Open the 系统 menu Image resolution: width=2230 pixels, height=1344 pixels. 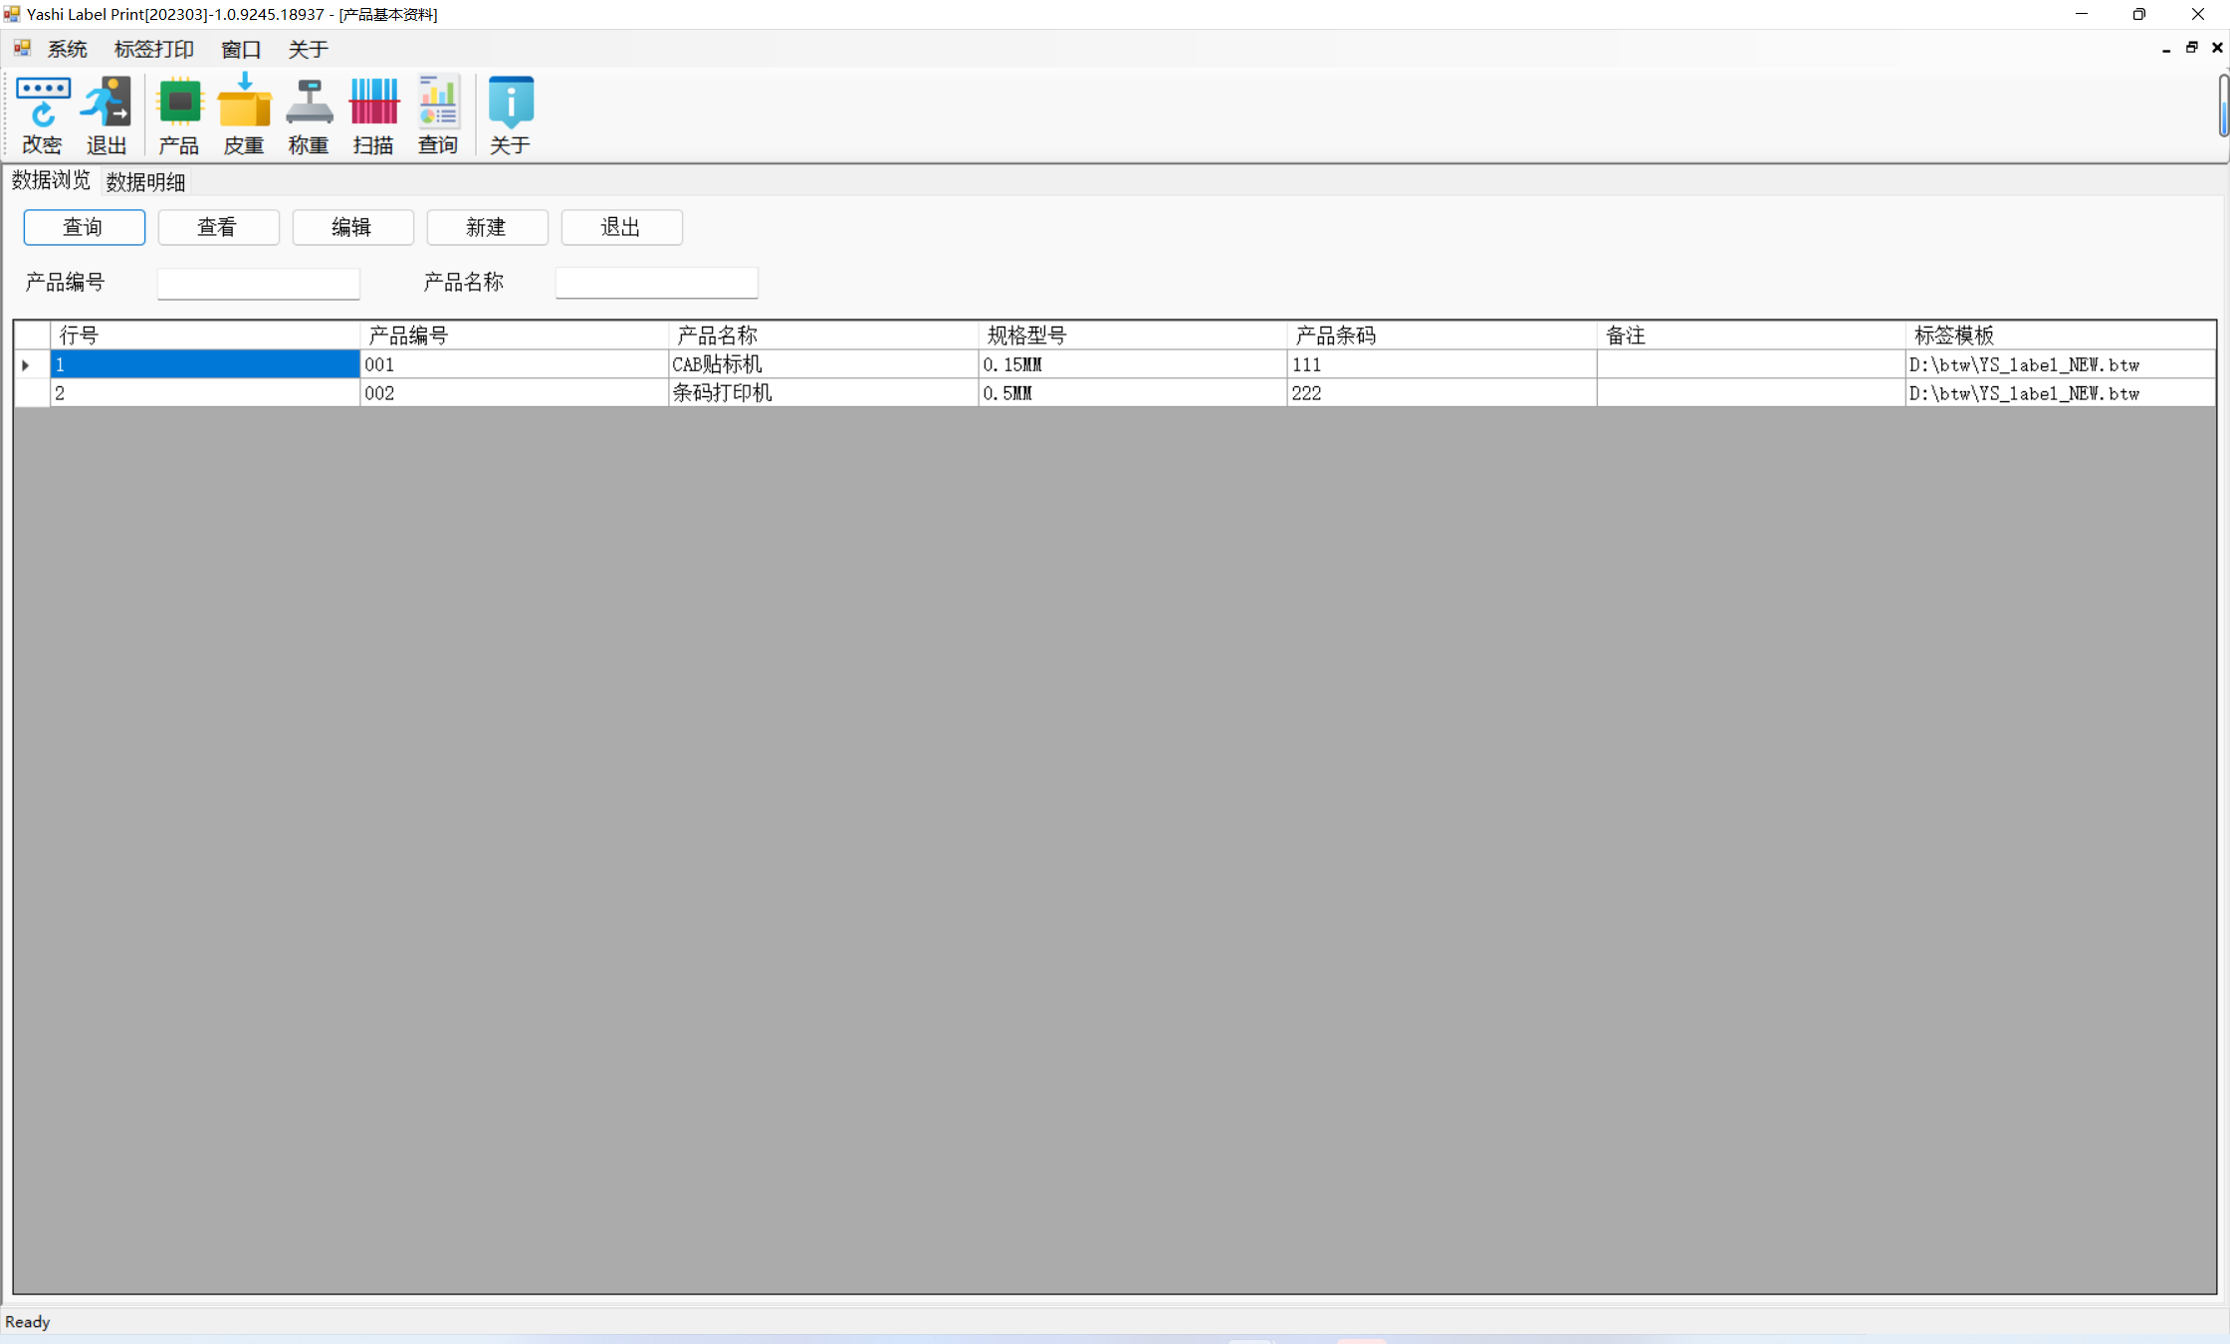click(x=68, y=49)
